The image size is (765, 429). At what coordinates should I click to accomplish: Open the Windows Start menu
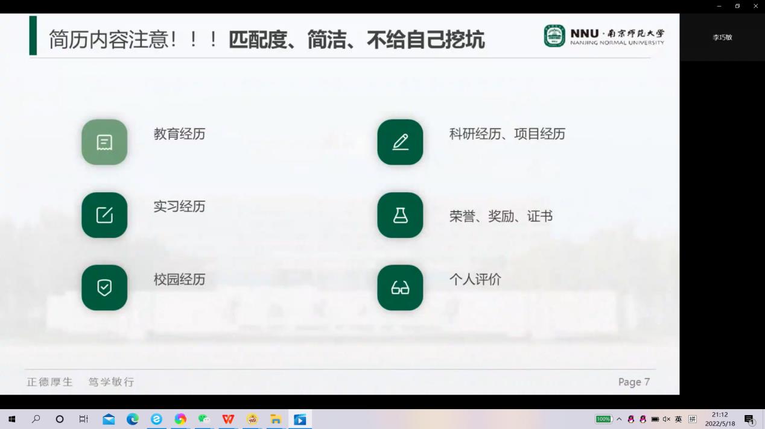pos(11,419)
